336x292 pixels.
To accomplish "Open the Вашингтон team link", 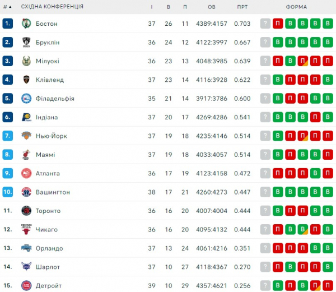I will click(53, 192).
